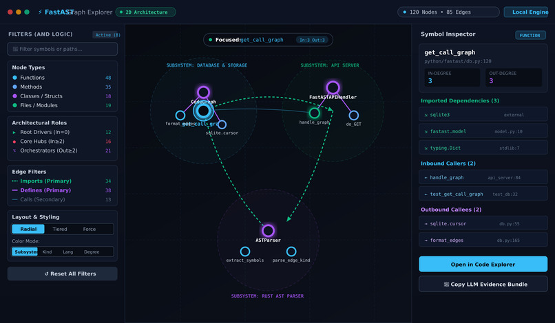The height and width of the screenshot is (323, 555).
Task: Click the parse_edge_kind node
Action: (291, 252)
